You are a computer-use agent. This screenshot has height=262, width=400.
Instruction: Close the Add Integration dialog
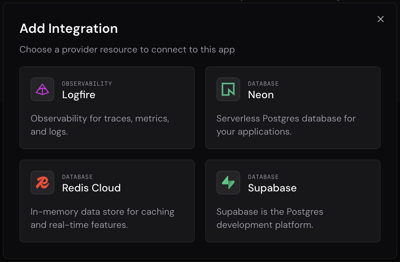pyautogui.click(x=381, y=19)
